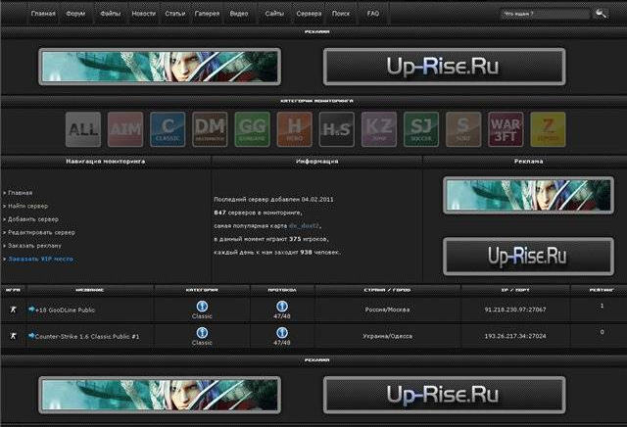Choose the C Classic category icon
Screen dimensions: 627x427
(168, 129)
